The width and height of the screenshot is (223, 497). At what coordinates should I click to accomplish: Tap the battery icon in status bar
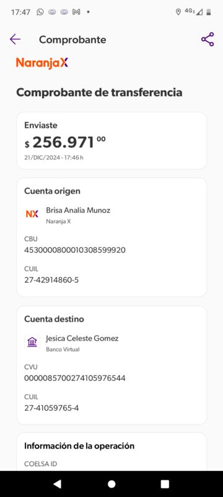209,12
